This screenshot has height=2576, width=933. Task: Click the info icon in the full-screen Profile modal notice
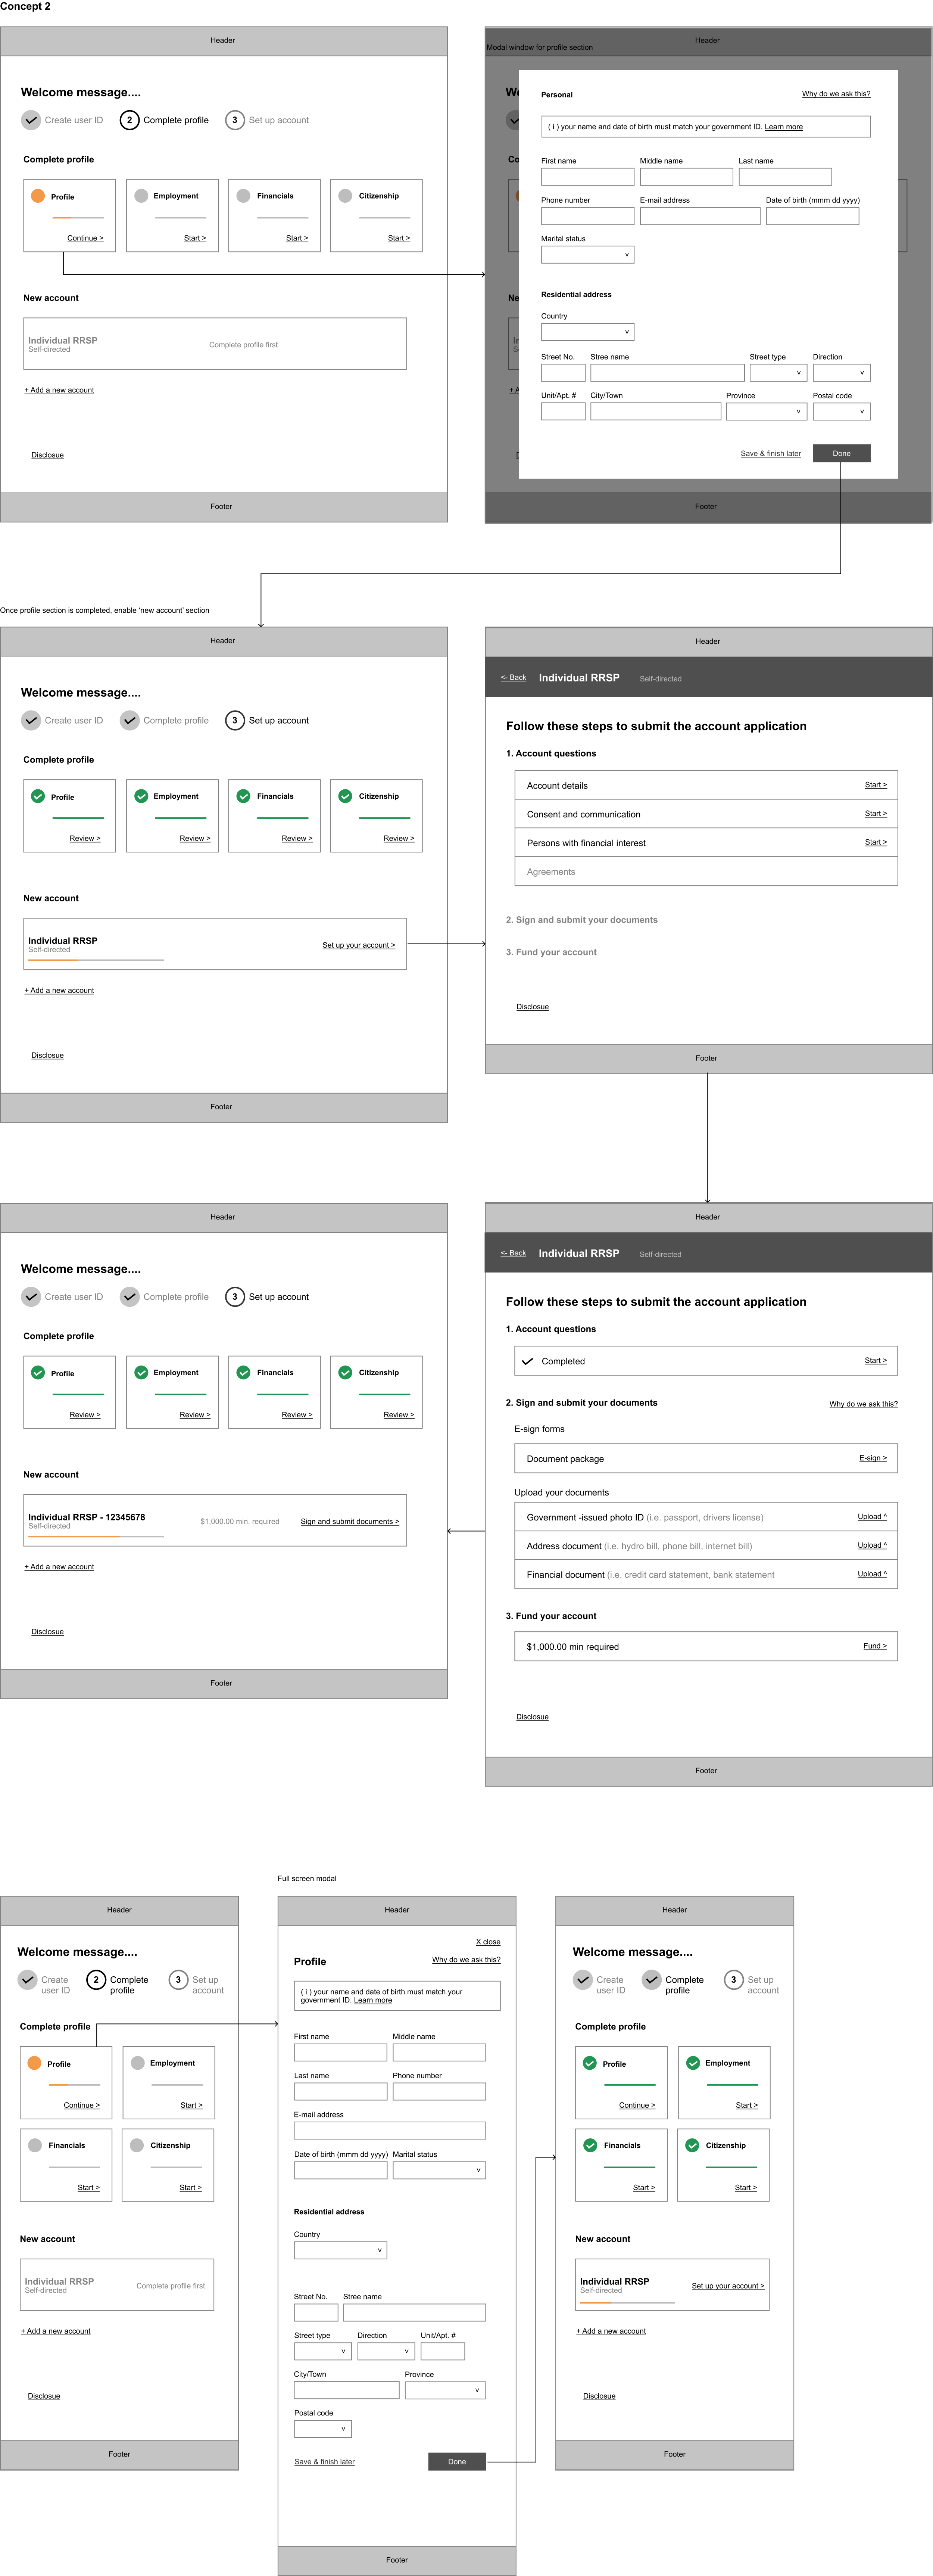click(x=306, y=1992)
